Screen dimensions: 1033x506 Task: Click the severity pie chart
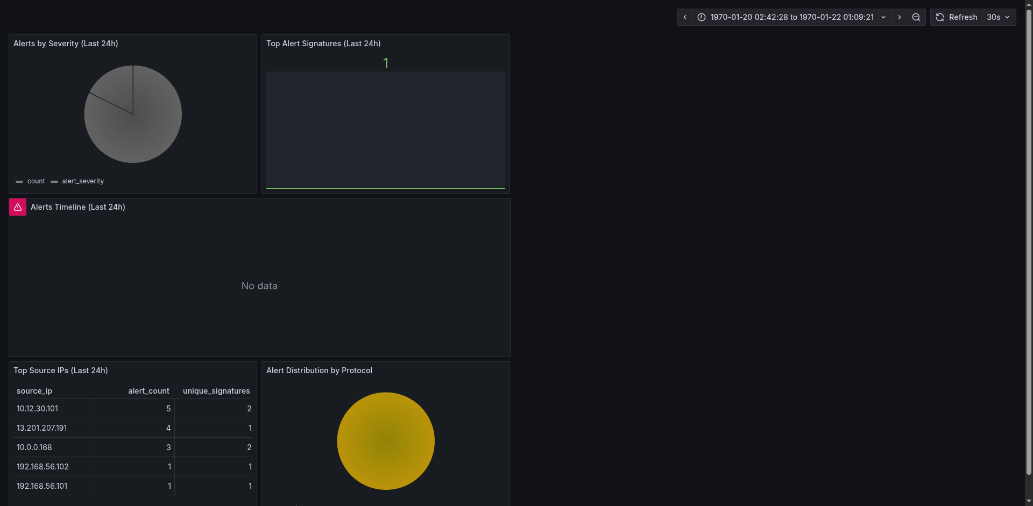pos(133,114)
